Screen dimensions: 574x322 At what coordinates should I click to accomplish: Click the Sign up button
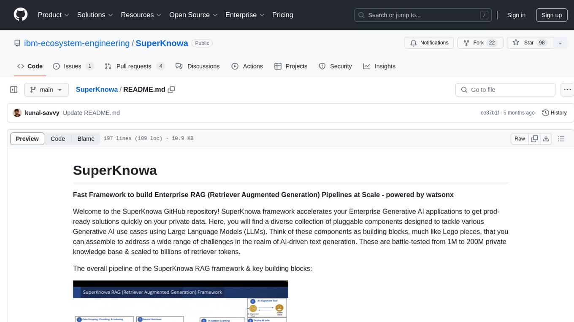(x=552, y=15)
